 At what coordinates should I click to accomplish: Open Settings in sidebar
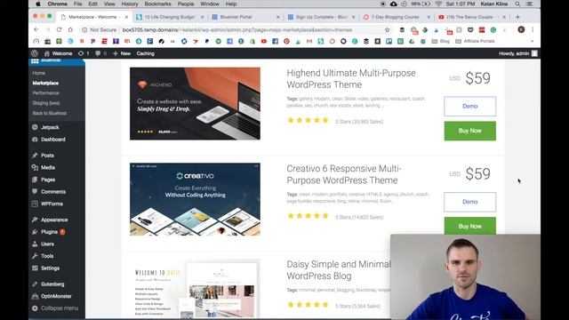point(50,268)
